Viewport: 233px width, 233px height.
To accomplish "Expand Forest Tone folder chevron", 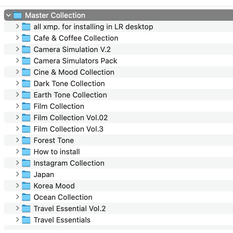I will pyautogui.click(x=18, y=140).
